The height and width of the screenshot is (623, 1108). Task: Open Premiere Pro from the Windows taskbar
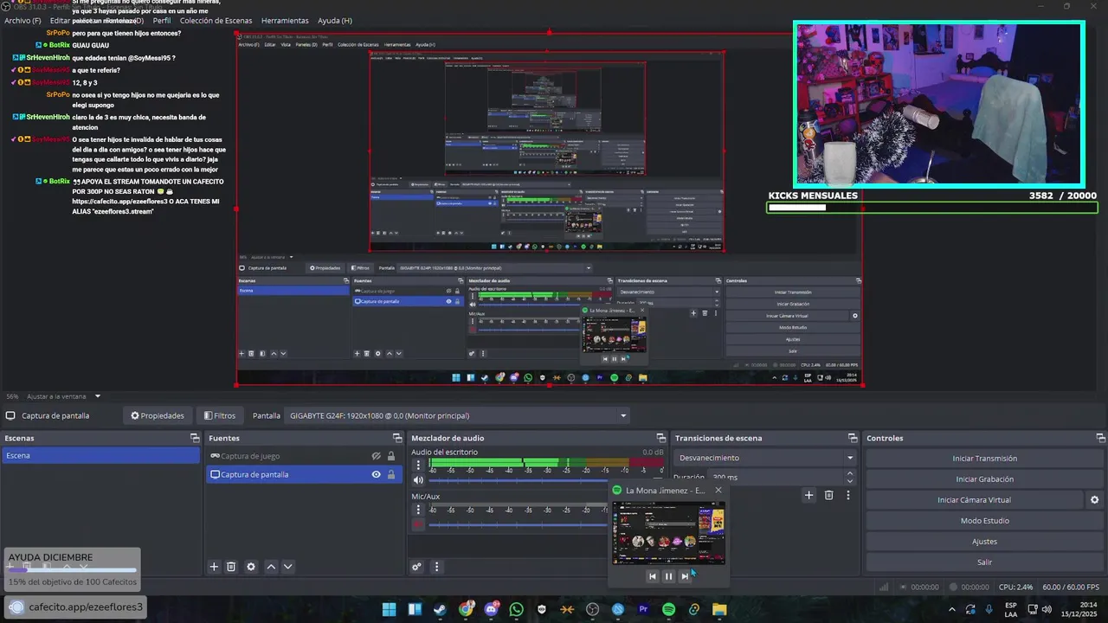(643, 609)
